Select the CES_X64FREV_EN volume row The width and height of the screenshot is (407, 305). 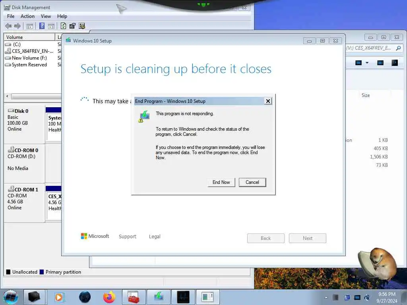33,51
